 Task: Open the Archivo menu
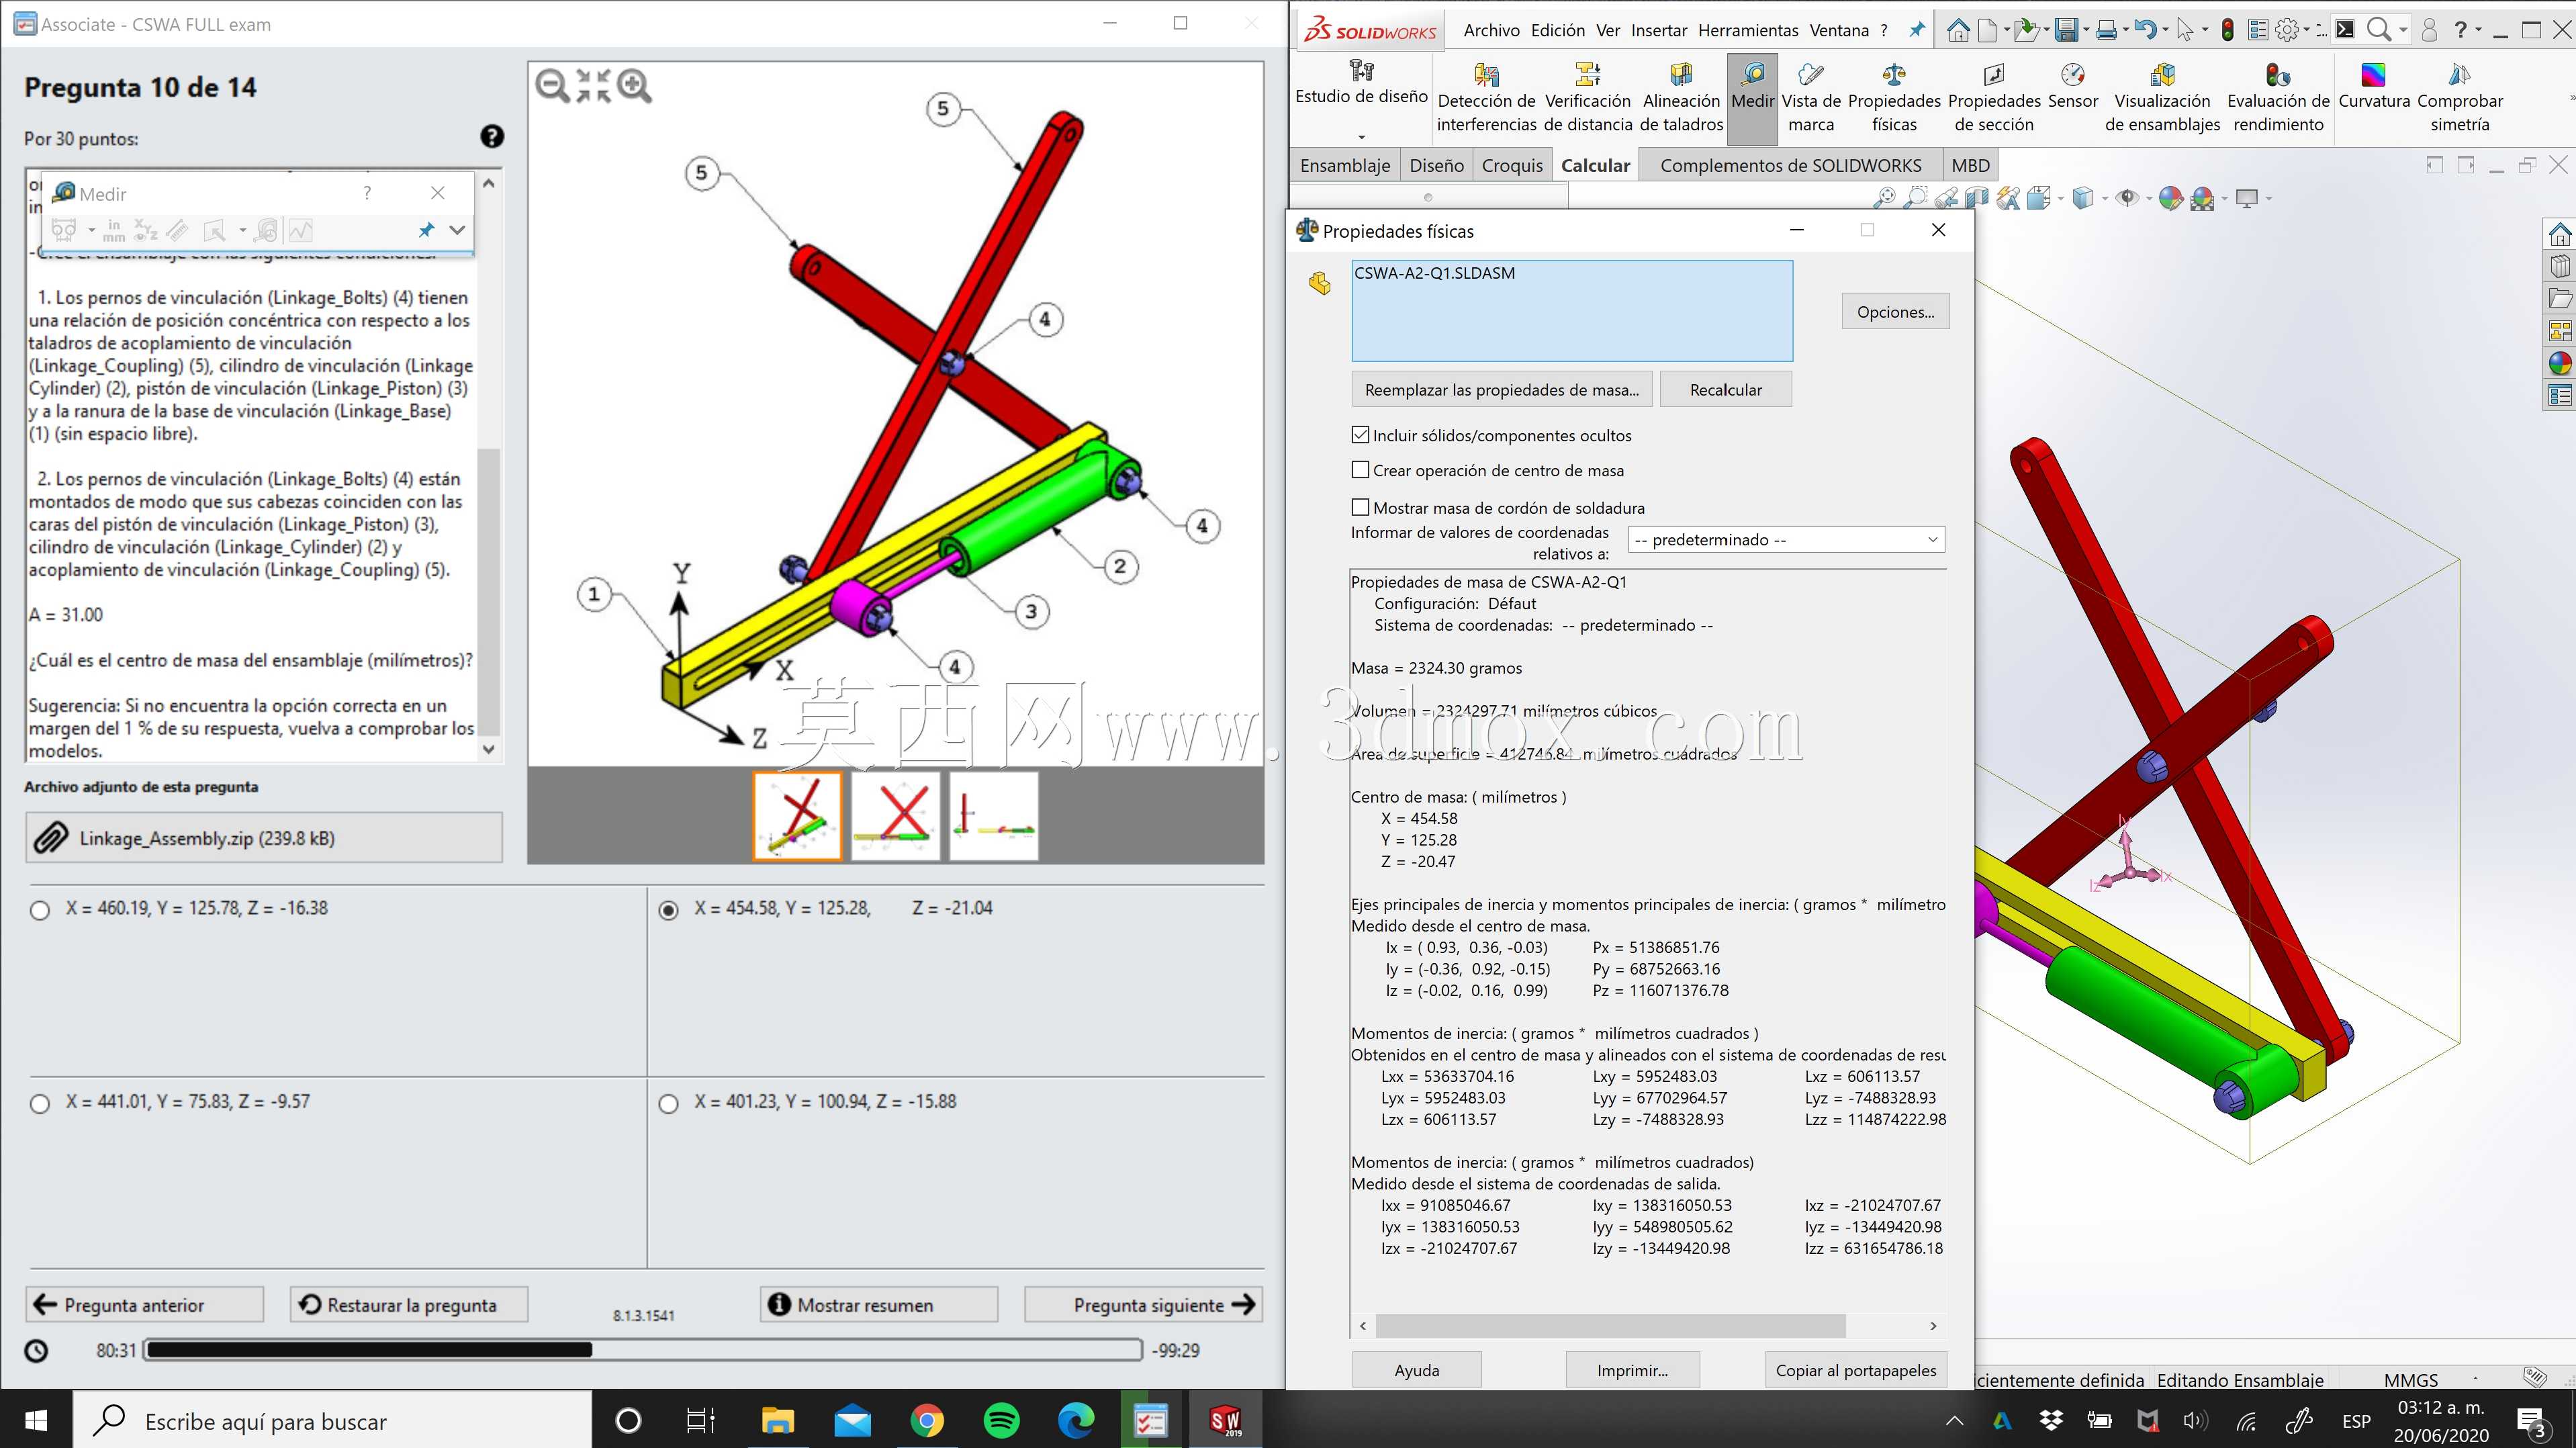1491,30
